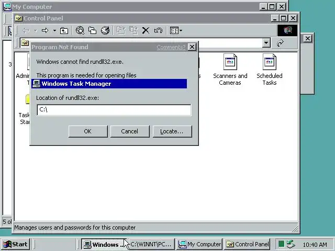
Task: Click the My Computer title bar icon
Action: click(x=7, y=7)
